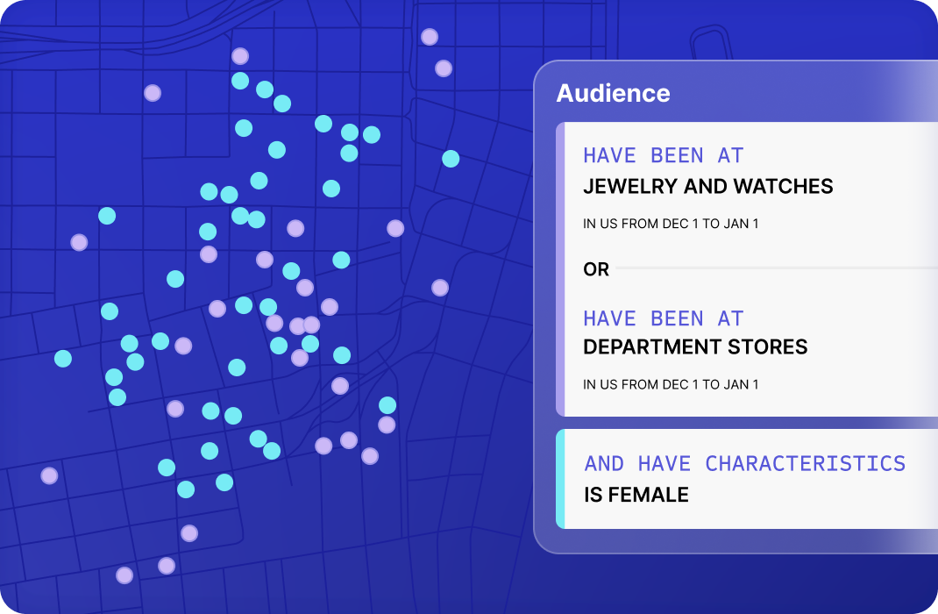The height and width of the screenshot is (614, 938).
Task: Edit the date range under Jewelry and Watches
Action: [671, 224]
